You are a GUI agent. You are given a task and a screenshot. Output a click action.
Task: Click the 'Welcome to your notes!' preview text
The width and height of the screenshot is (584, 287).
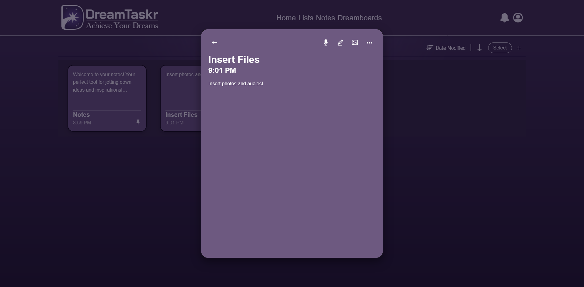pos(104,82)
